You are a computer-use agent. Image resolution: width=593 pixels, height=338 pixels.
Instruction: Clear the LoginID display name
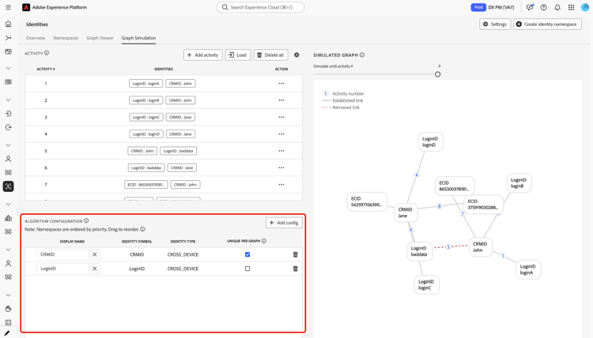click(x=95, y=269)
